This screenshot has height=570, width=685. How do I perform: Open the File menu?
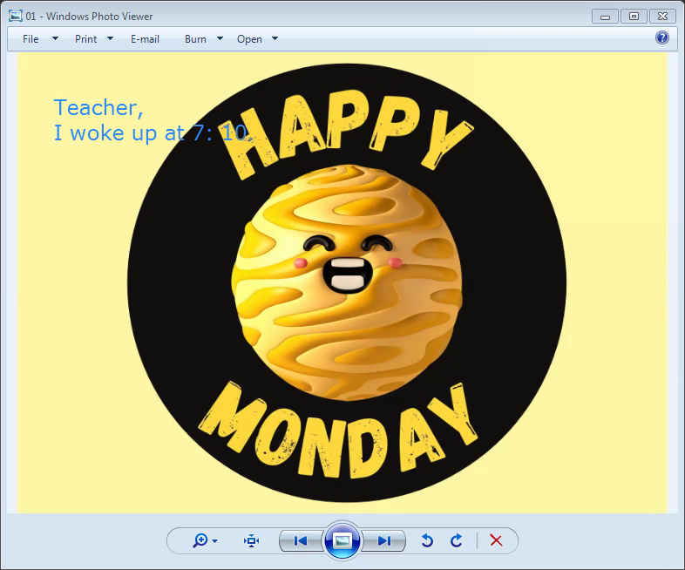(x=31, y=39)
